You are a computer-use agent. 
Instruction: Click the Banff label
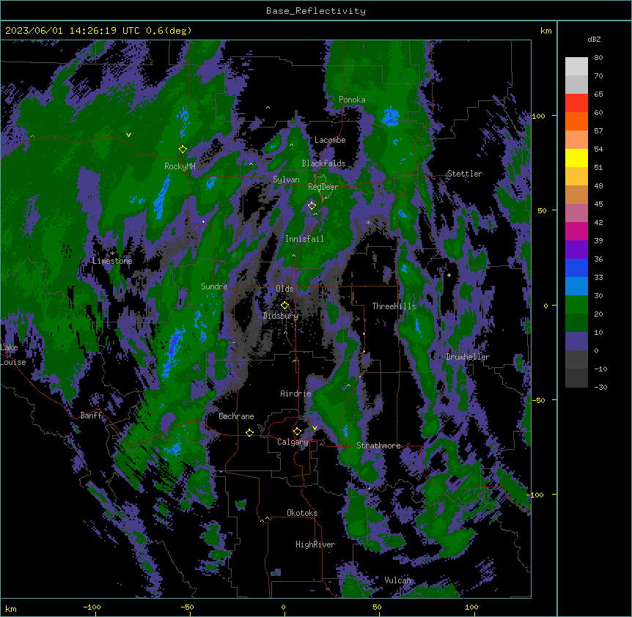[91, 415]
